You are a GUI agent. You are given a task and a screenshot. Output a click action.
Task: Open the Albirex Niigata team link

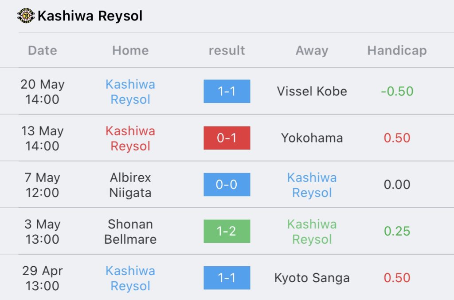(x=130, y=185)
